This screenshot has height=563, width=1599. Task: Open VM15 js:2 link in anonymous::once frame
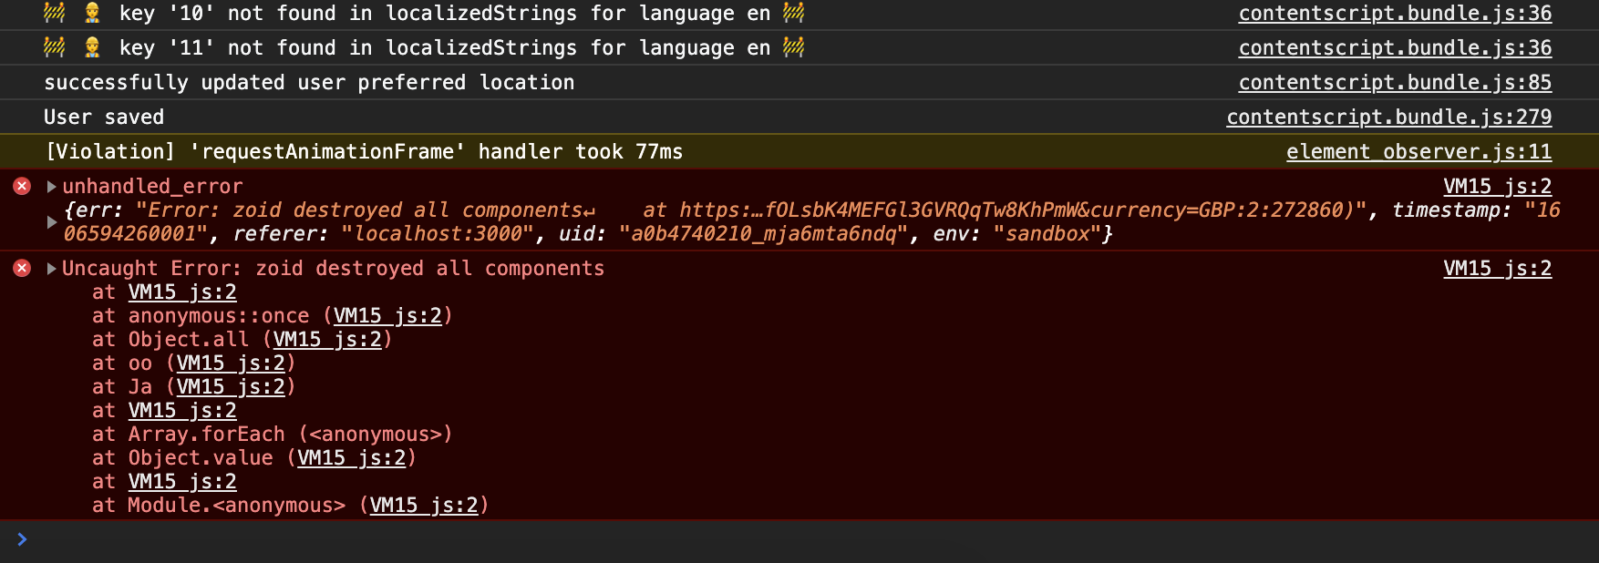pyautogui.click(x=387, y=316)
